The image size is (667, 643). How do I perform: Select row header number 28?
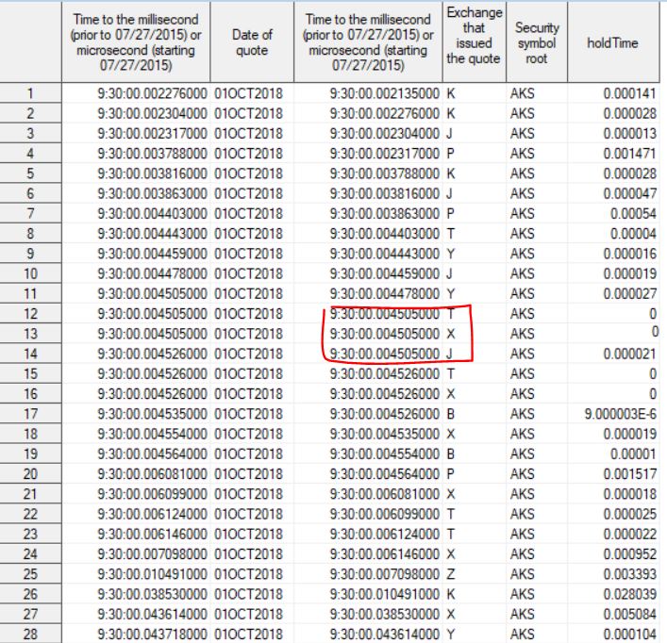point(30,635)
